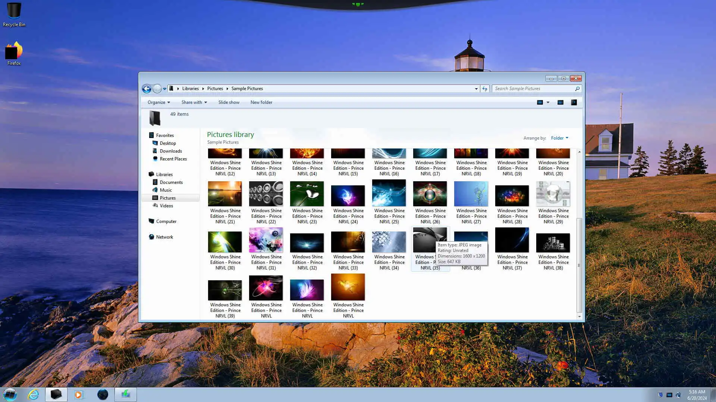The image size is (716, 402).
Task: Select the Music library in sidebar
Action: [166, 190]
